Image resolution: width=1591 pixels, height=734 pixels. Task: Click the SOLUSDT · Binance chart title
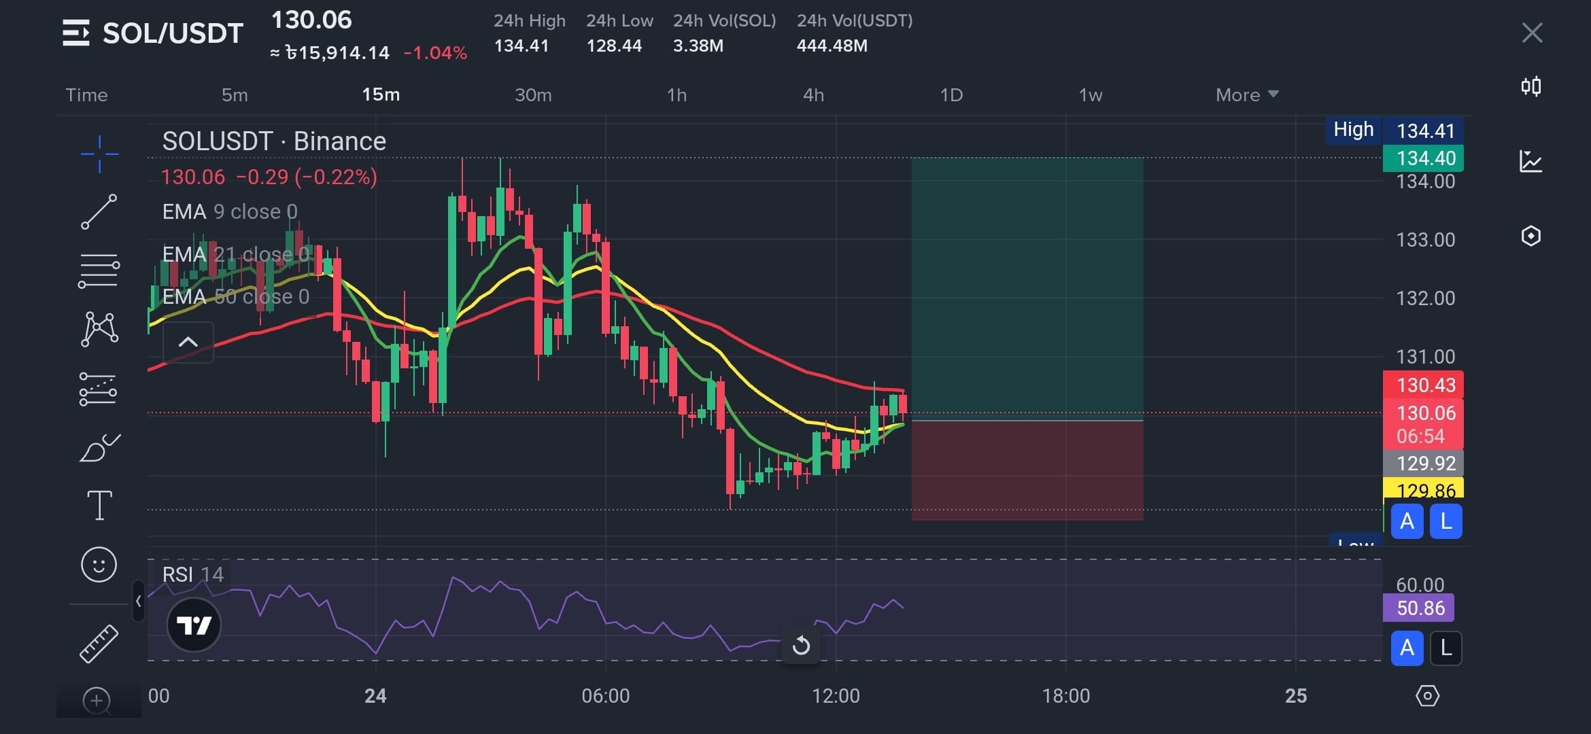(274, 141)
